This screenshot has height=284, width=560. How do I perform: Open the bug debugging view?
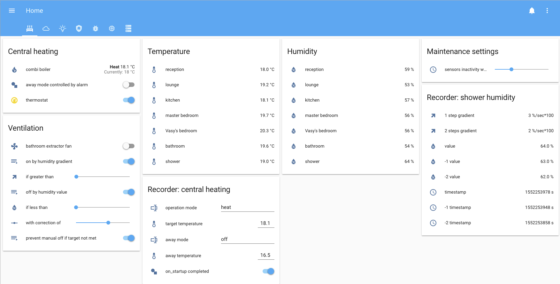pyautogui.click(x=95, y=28)
